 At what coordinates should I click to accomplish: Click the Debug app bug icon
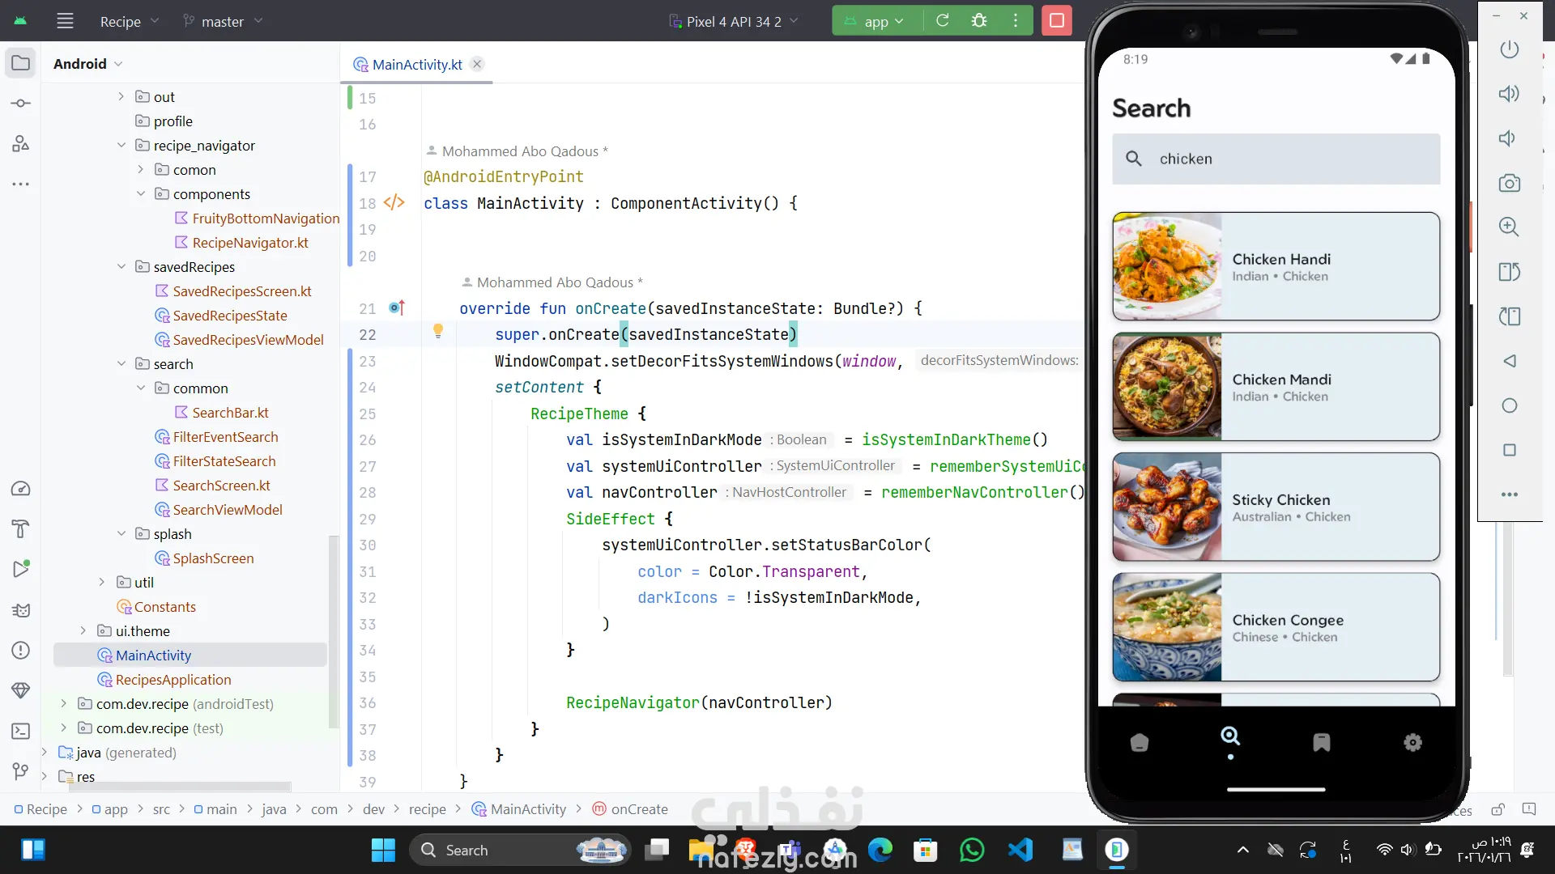click(979, 21)
